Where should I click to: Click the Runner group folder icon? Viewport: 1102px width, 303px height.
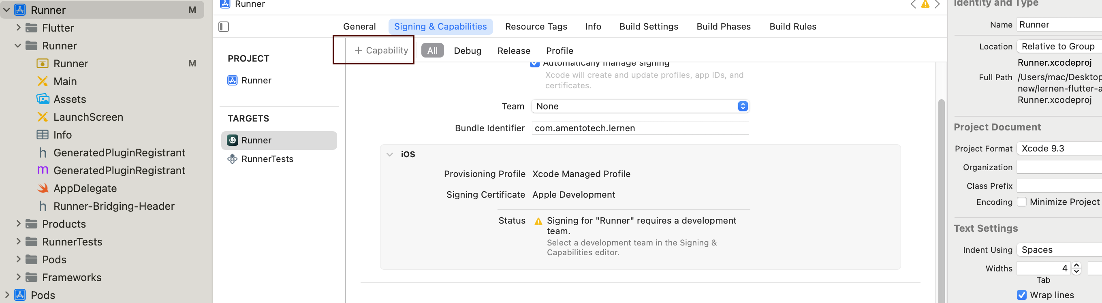coord(31,46)
